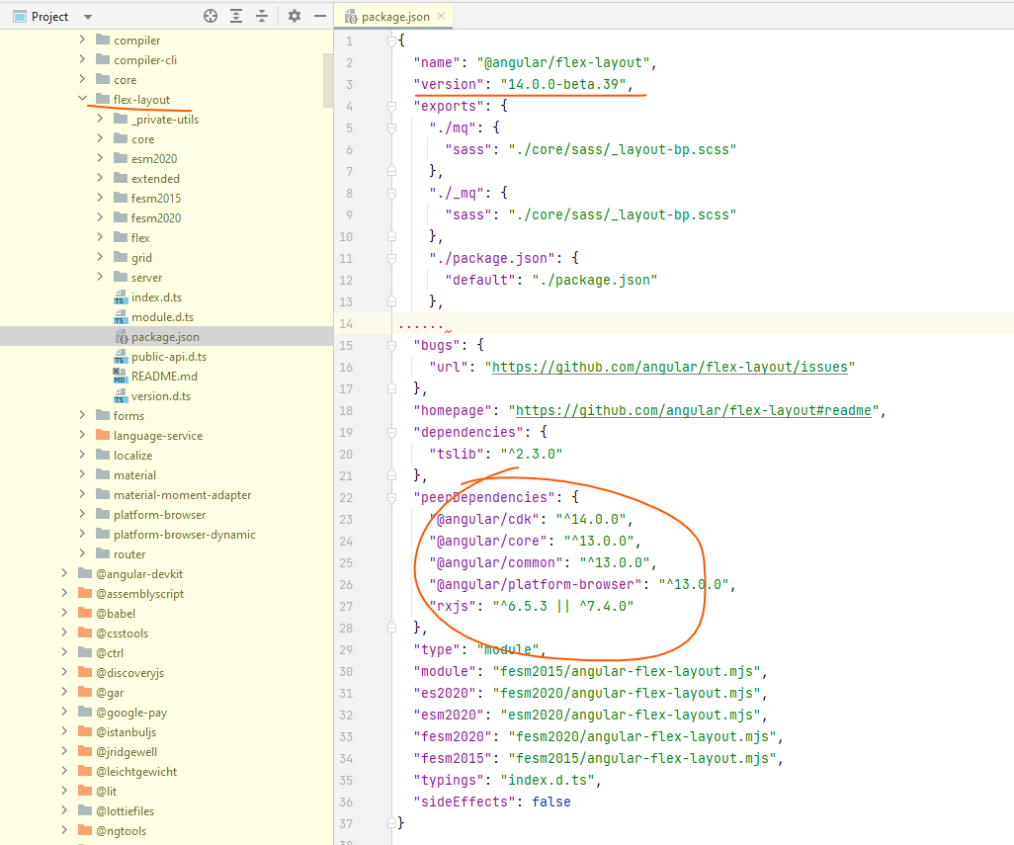Fold the peerDependencies block at line 22
The height and width of the screenshot is (845, 1014).
tap(392, 497)
